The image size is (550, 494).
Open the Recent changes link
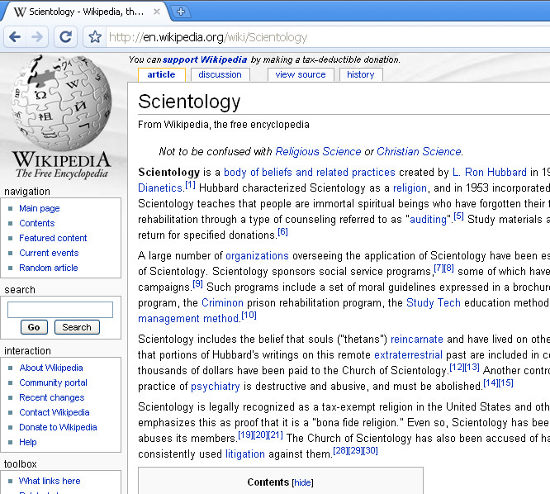[x=52, y=397]
